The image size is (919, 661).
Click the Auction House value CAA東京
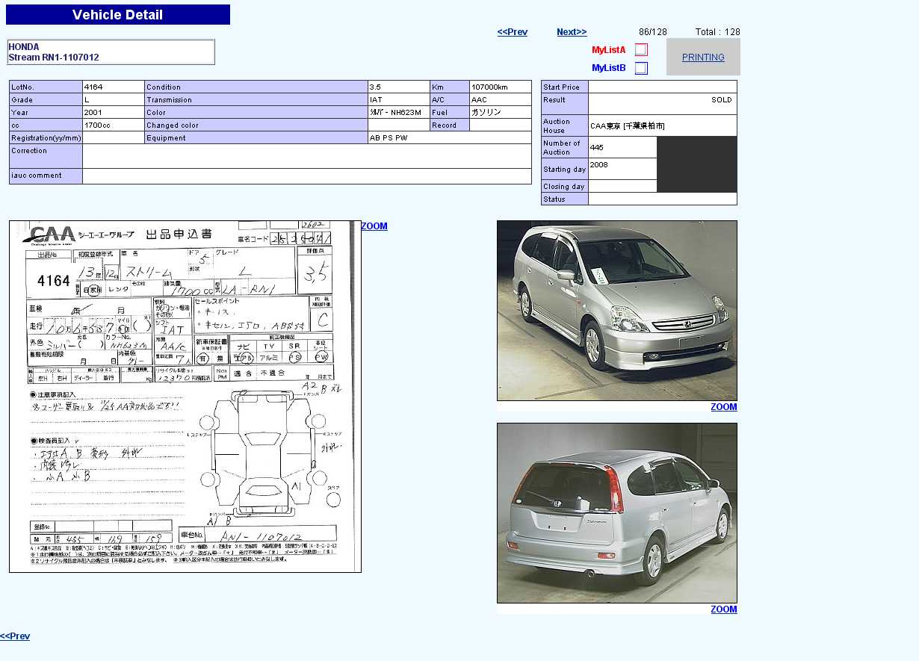coord(628,126)
